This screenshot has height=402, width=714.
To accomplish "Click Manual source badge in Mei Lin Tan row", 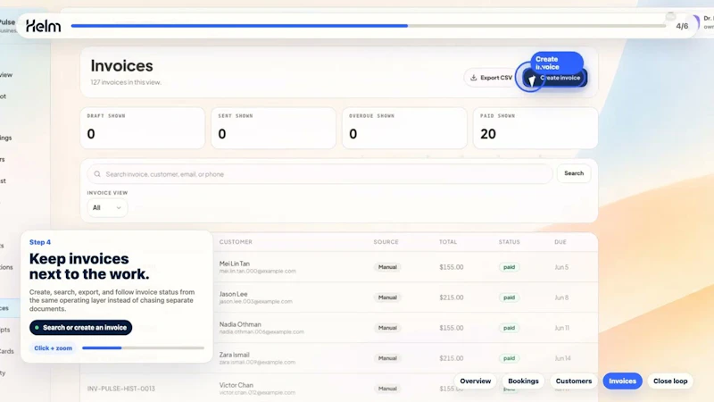I will 387,267.
